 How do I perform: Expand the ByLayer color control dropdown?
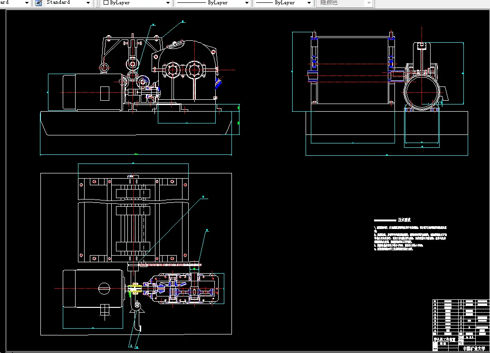(x=167, y=3)
